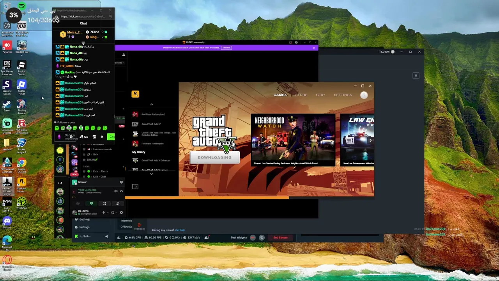The image size is (499, 281).
Task: Click the green Chat send button
Action: [x=111, y=137]
